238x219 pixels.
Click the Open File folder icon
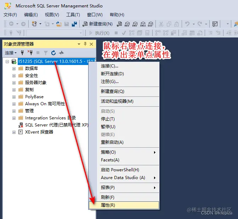click(58, 24)
